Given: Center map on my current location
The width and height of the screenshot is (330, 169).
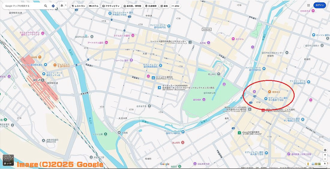Looking at the screenshot, I should [x=325, y=150].
